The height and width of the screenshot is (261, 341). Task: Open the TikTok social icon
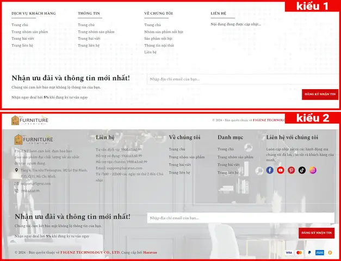[x=302, y=170]
